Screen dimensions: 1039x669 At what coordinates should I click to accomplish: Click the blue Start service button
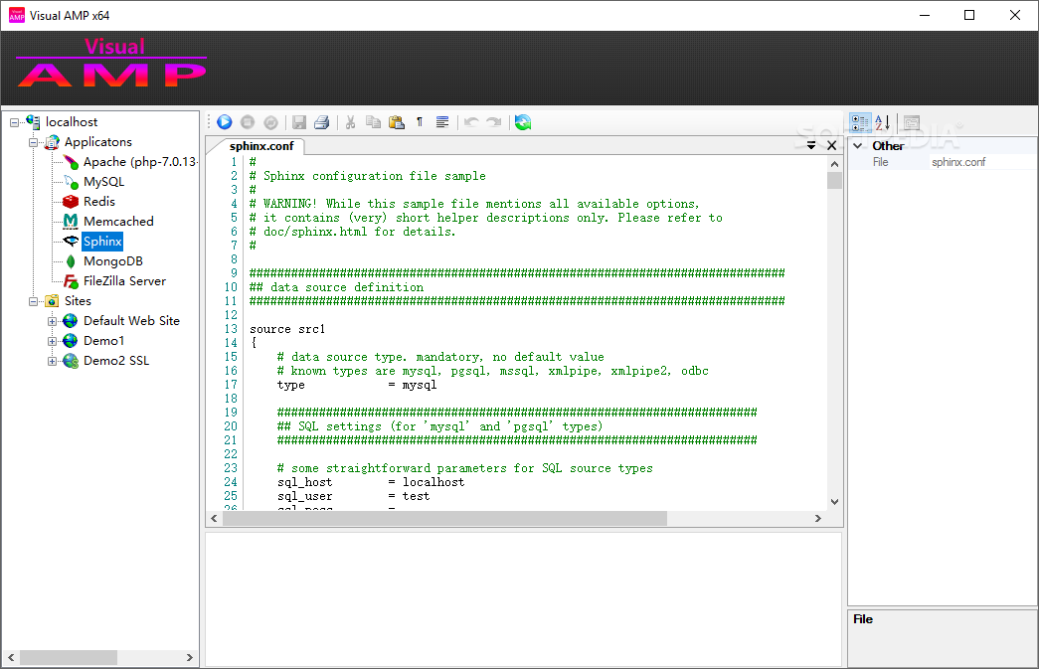[225, 122]
